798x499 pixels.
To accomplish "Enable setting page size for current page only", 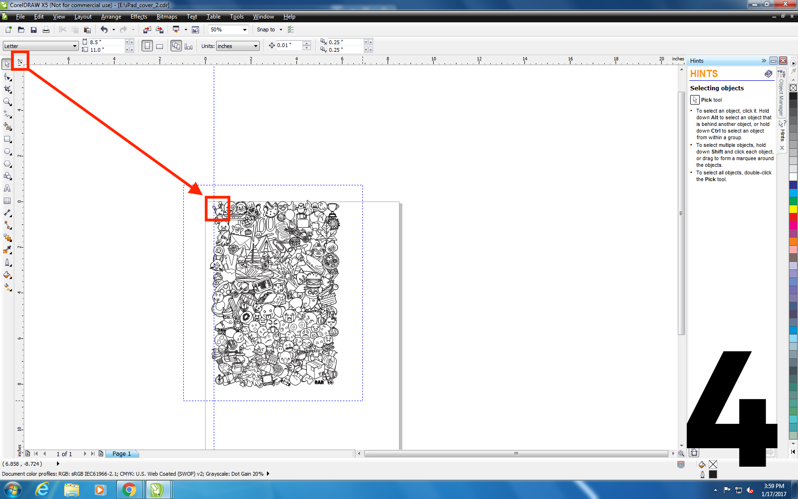I will pyautogui.click(x=189, y=46).
